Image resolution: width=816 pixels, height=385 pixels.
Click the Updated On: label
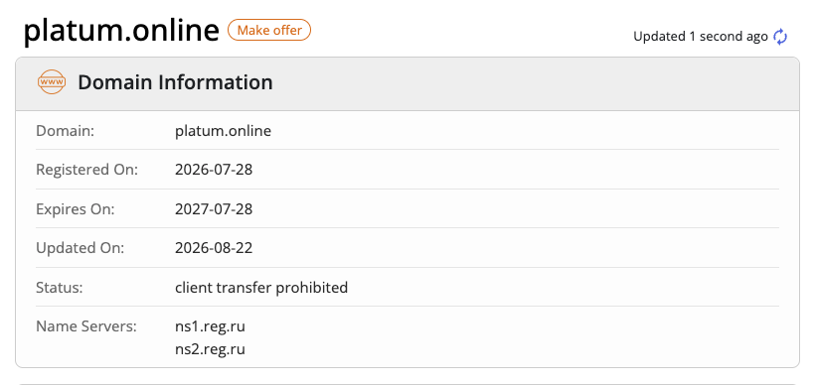(81, 248)
